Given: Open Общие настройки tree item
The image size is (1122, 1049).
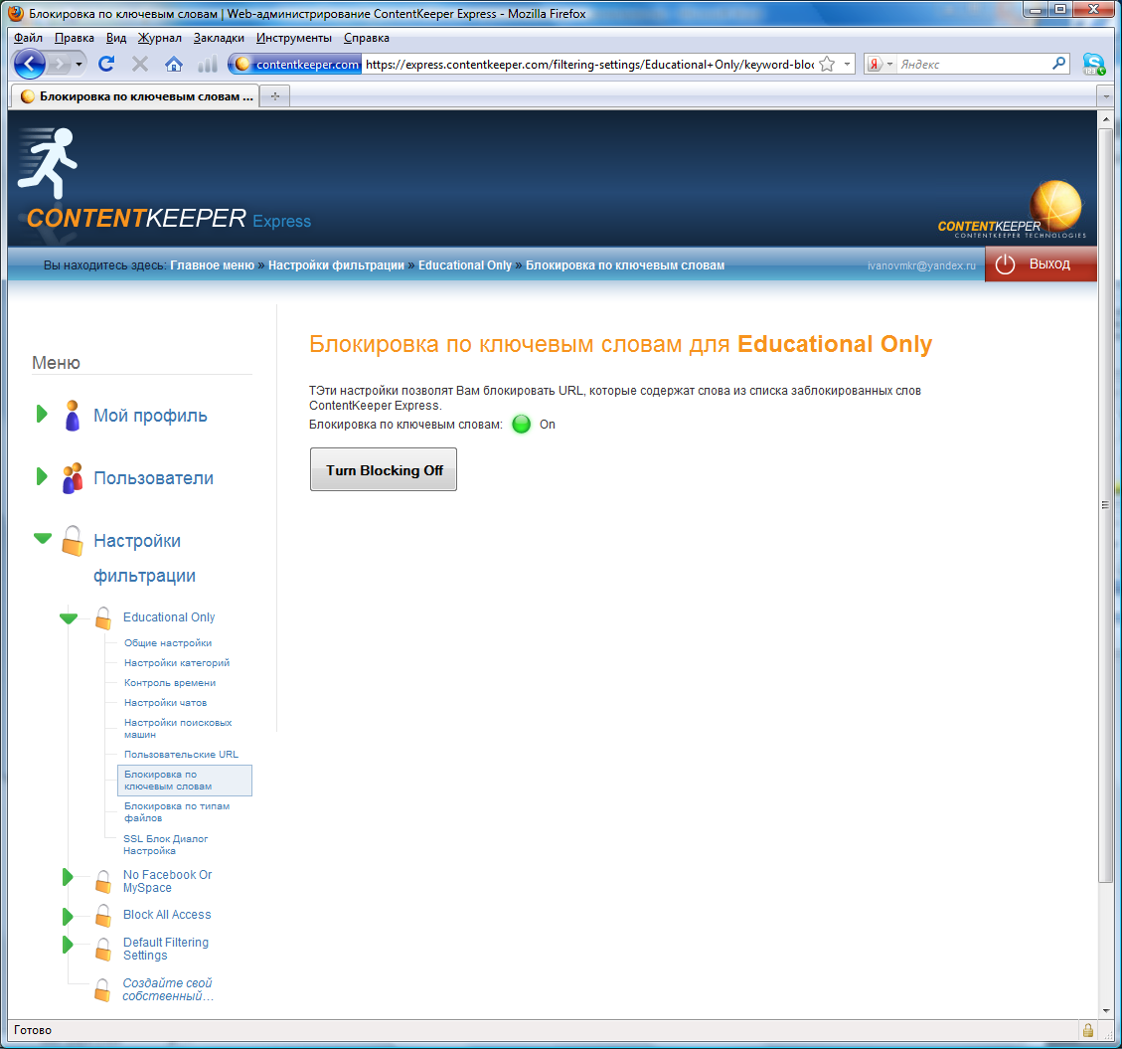Looking at the screenshot, I should pos(168,643).
